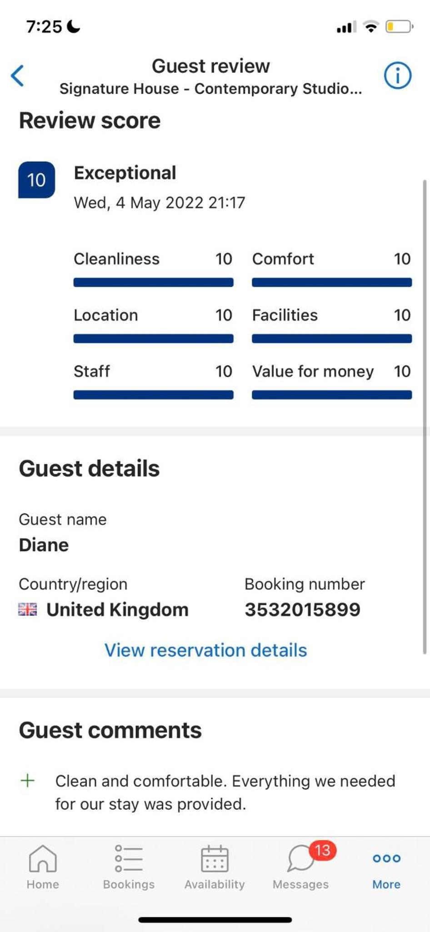The image size is (430, 932).
Task: Open the Messages speech bubble icon
Action: pyautogui.click(x=300, y=858)
